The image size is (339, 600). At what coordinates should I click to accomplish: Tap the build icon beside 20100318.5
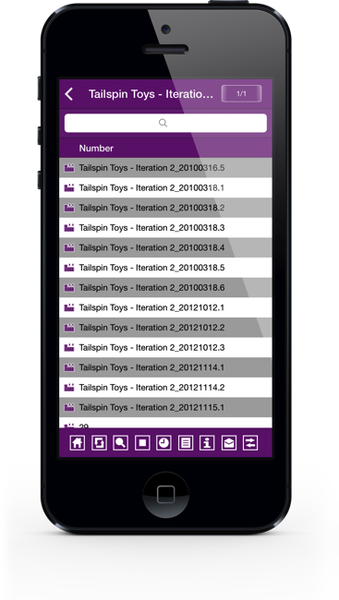pos(69,268)
